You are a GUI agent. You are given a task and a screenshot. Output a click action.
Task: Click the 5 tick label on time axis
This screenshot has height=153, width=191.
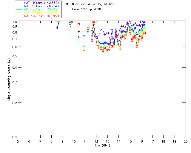click(x=18, y=141)
